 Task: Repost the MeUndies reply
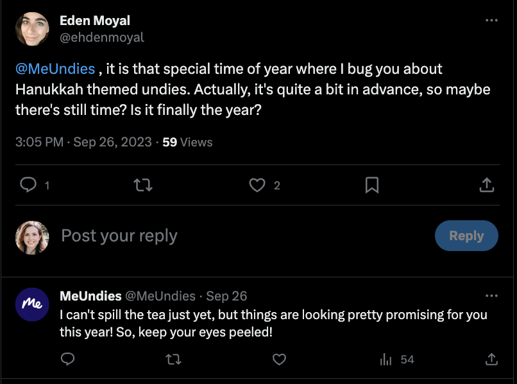click(173, 360)
